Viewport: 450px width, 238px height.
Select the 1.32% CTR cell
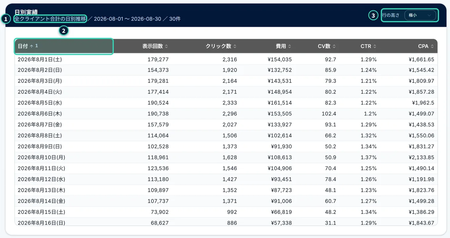coord(369,136)
